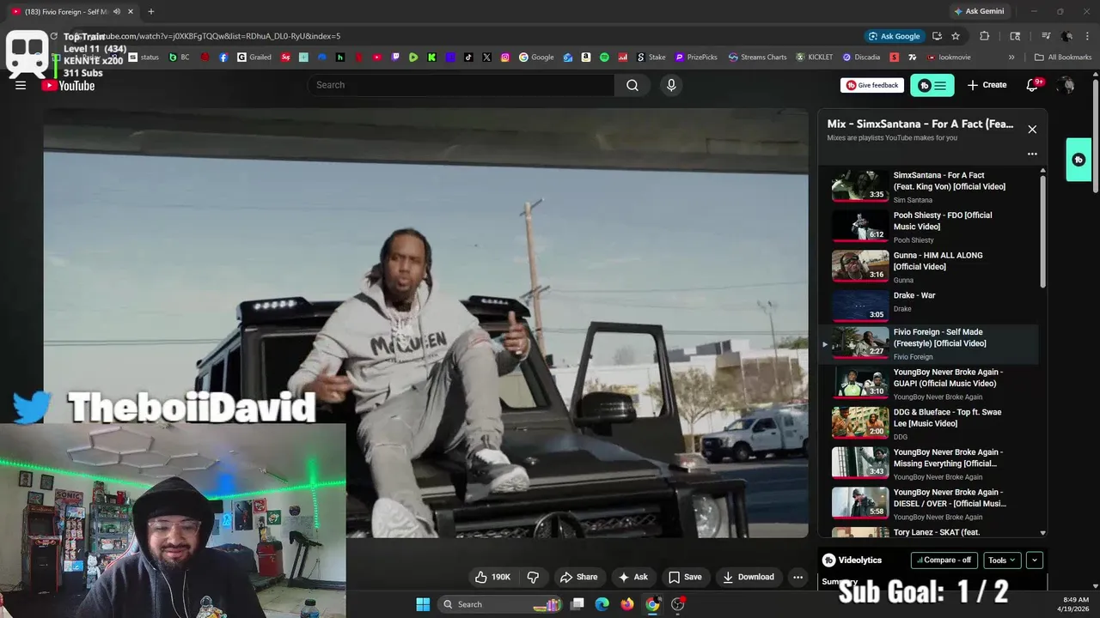Open the YouTube notifications bell
This screenshot has height=618, width=1100.
pos(1032,85)
